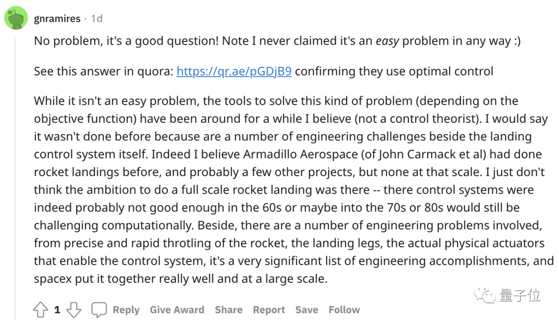The height and width of the screenshot is (320, 559).
Task: Downvote the gnramires comment
Action: pyautogui.click(x=74, y=310)
